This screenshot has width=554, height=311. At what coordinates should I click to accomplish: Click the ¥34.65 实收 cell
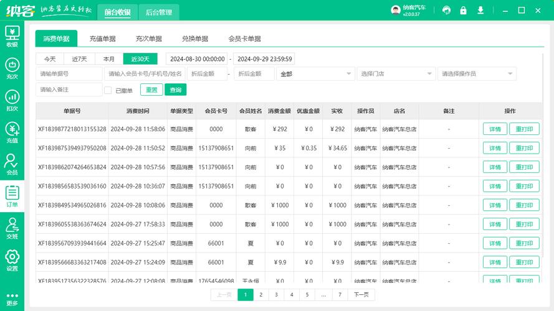click(x=337, y=148)
